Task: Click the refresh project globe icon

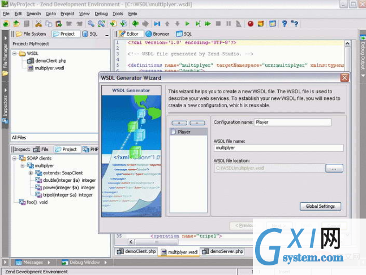Action: pos(123,24)
